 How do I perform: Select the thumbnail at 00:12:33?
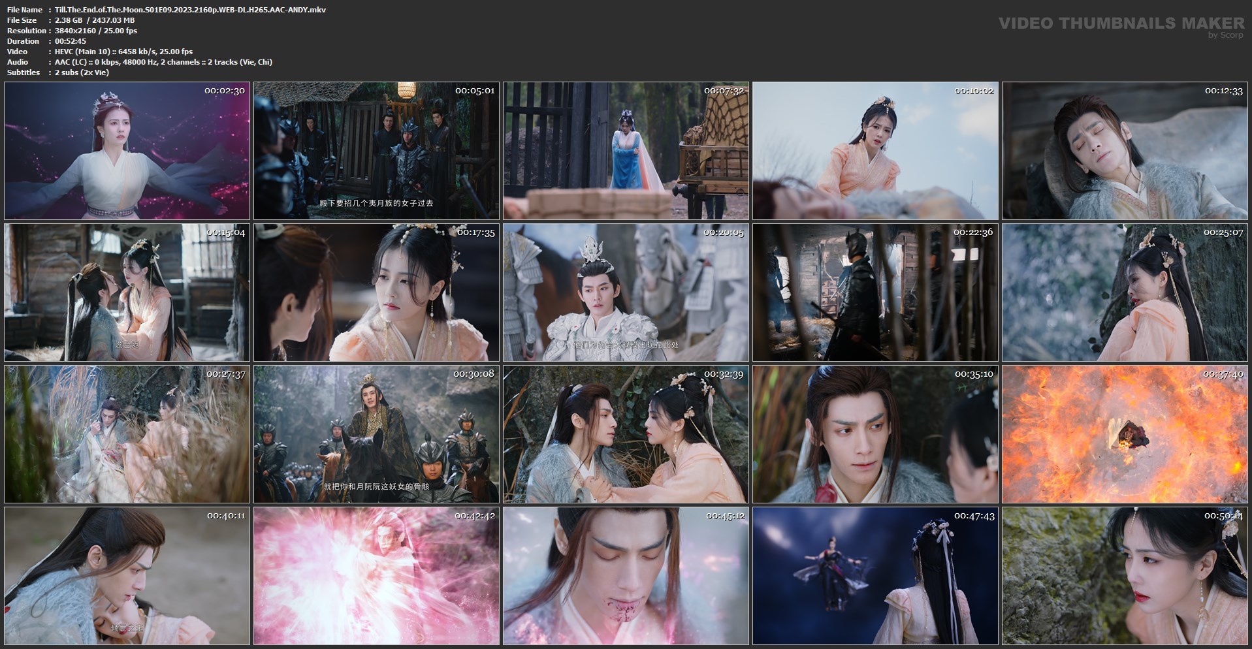pyautogui.click(x=1125, y=151)
